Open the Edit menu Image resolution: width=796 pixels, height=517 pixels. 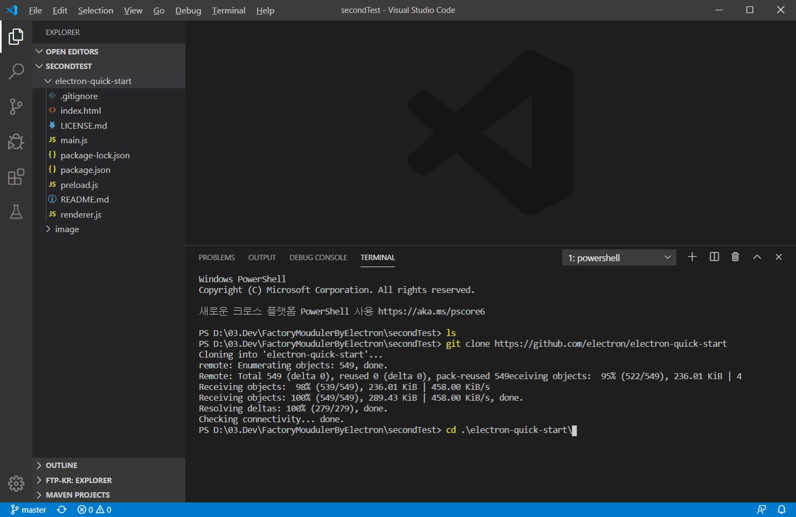click(60, 10)
